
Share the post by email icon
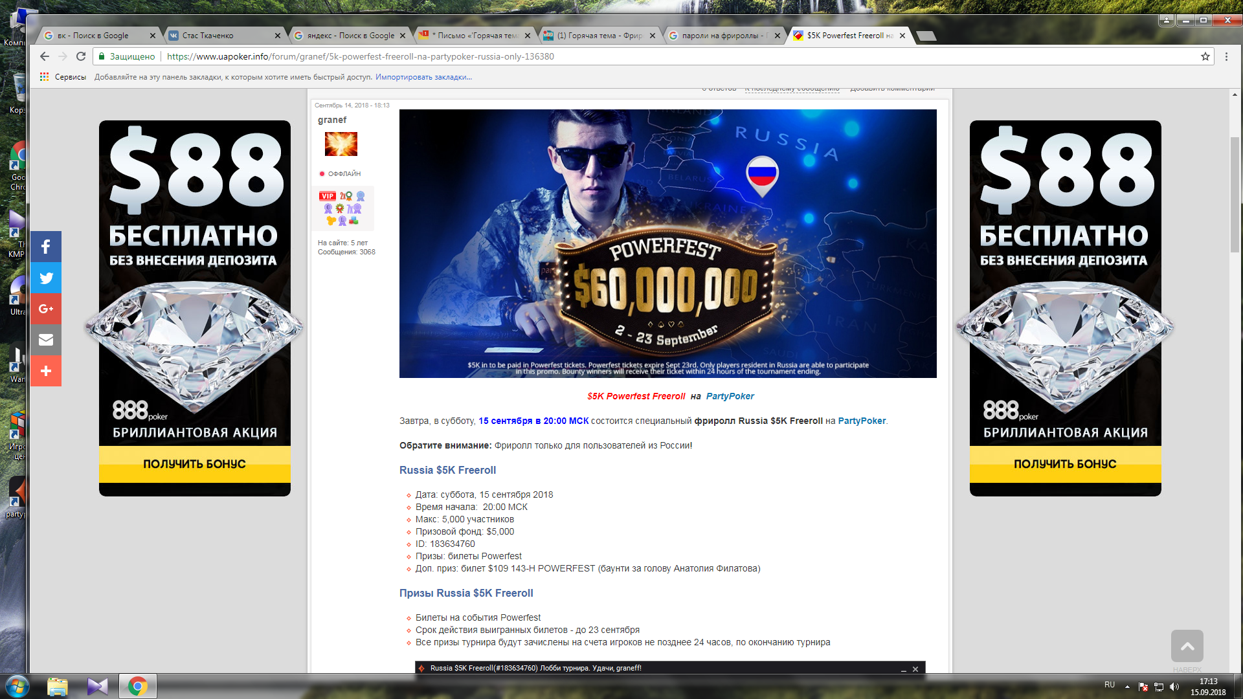46,340
